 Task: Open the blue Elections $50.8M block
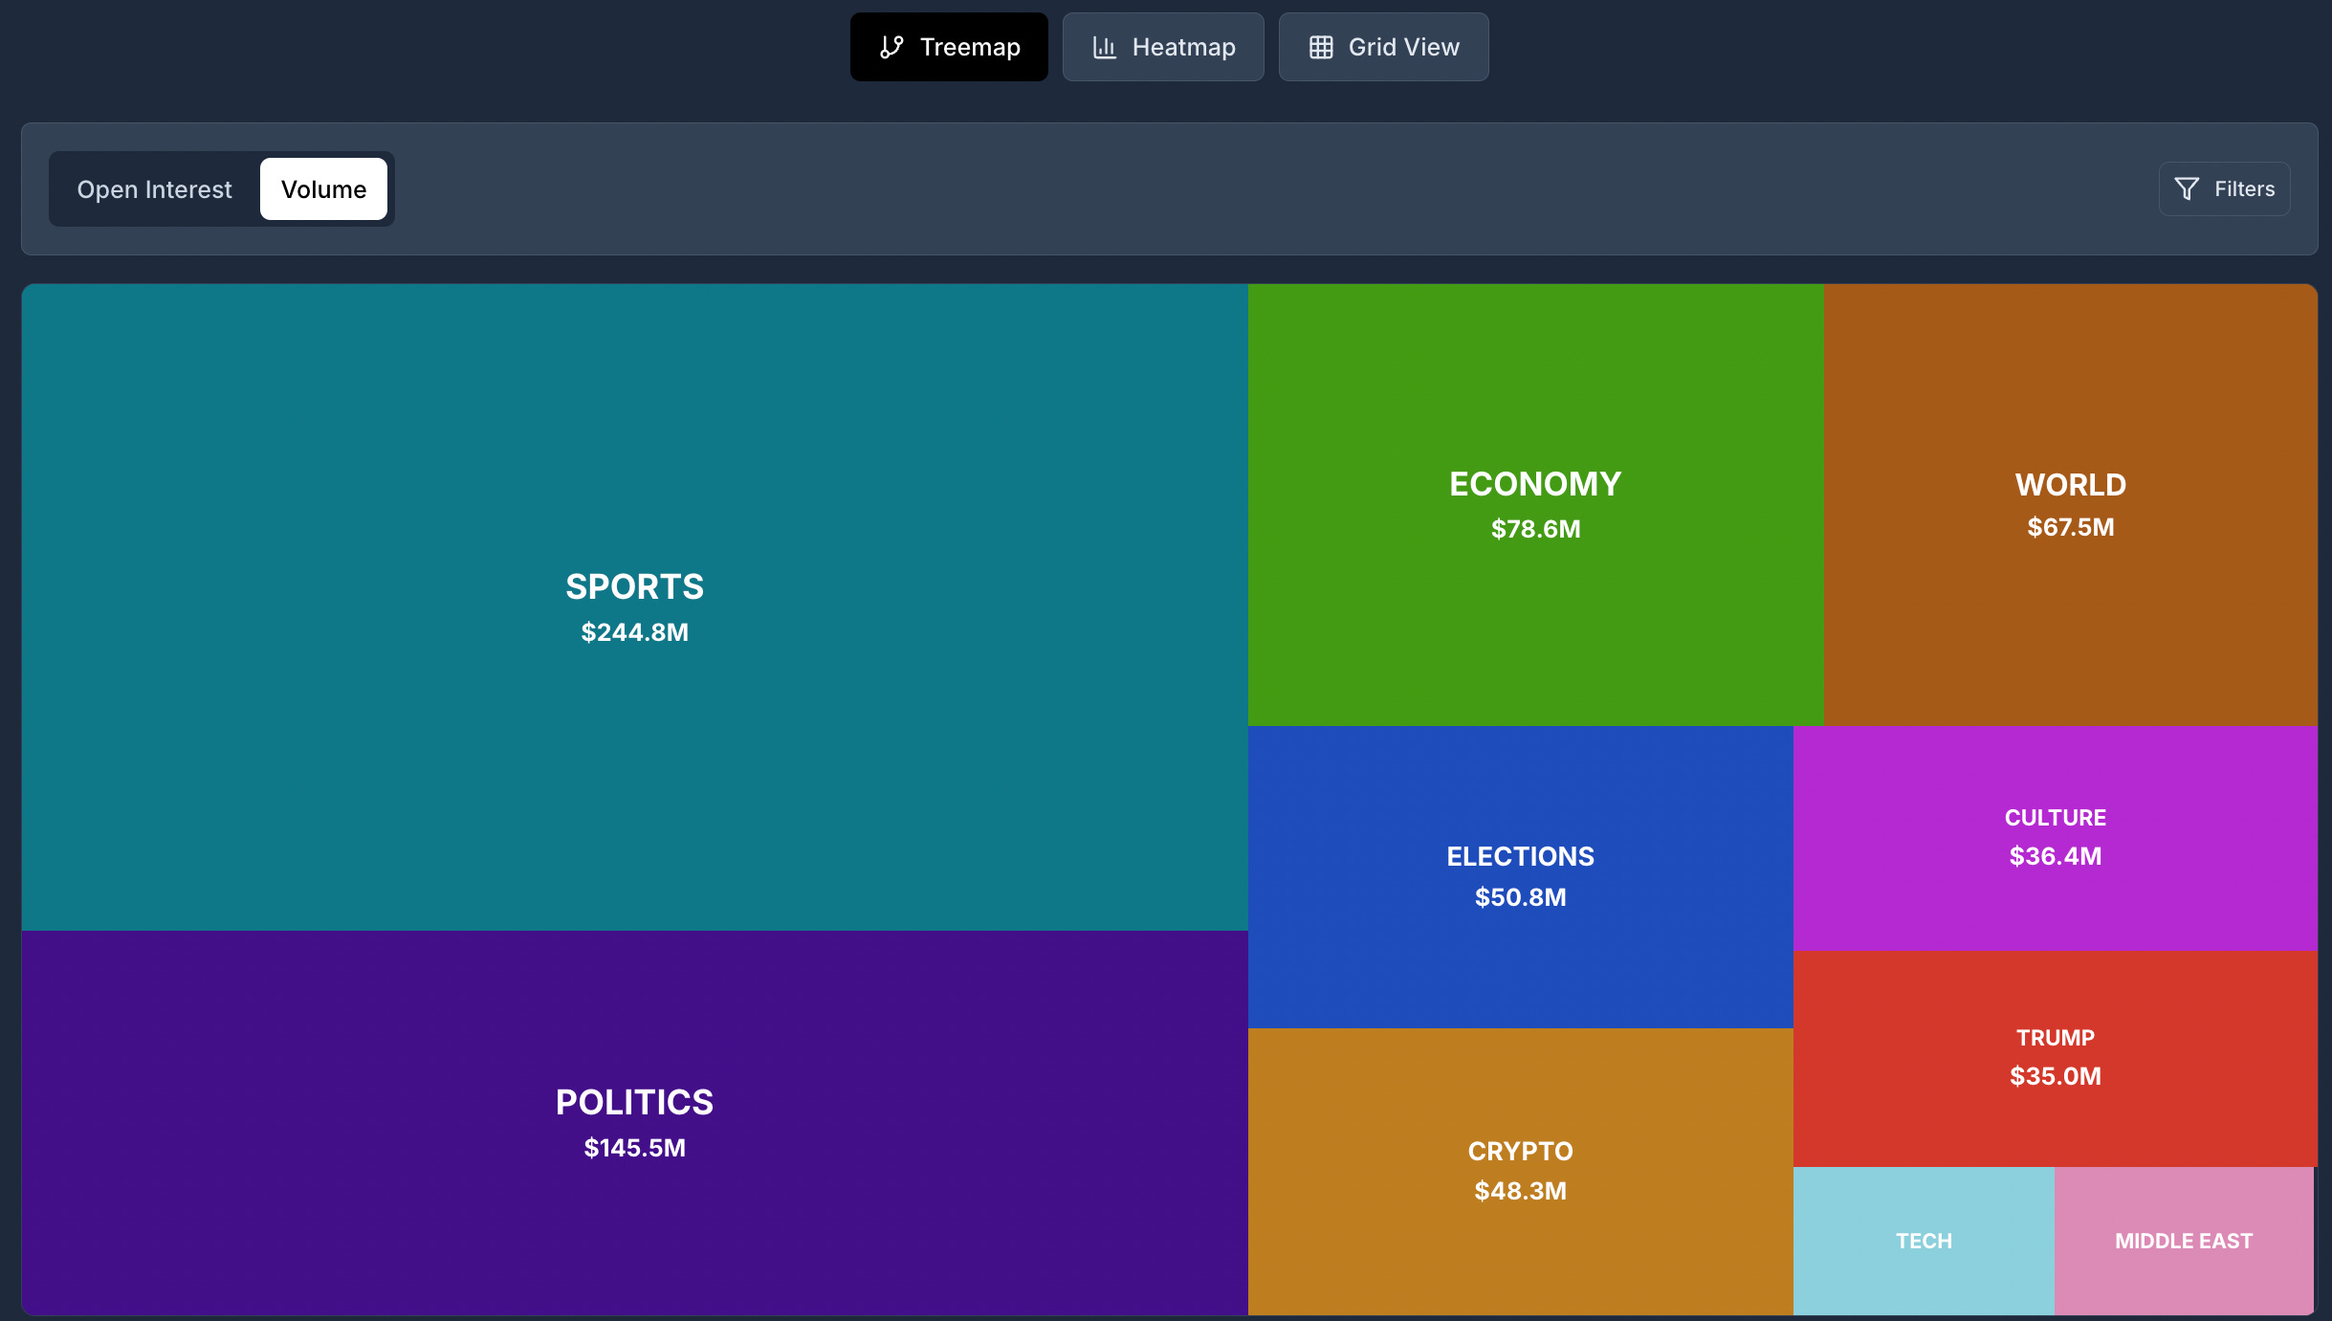click(x=1520, y=875)
